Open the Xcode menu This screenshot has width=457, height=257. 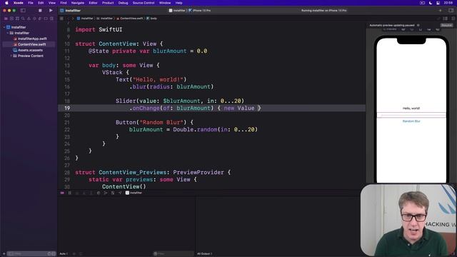coord(19,3)
